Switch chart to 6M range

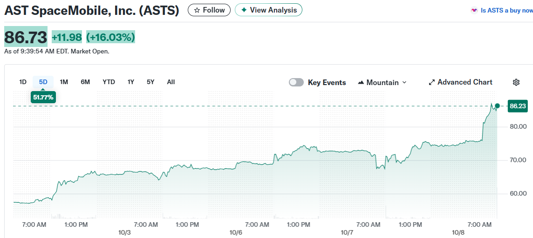pos(85,82)
